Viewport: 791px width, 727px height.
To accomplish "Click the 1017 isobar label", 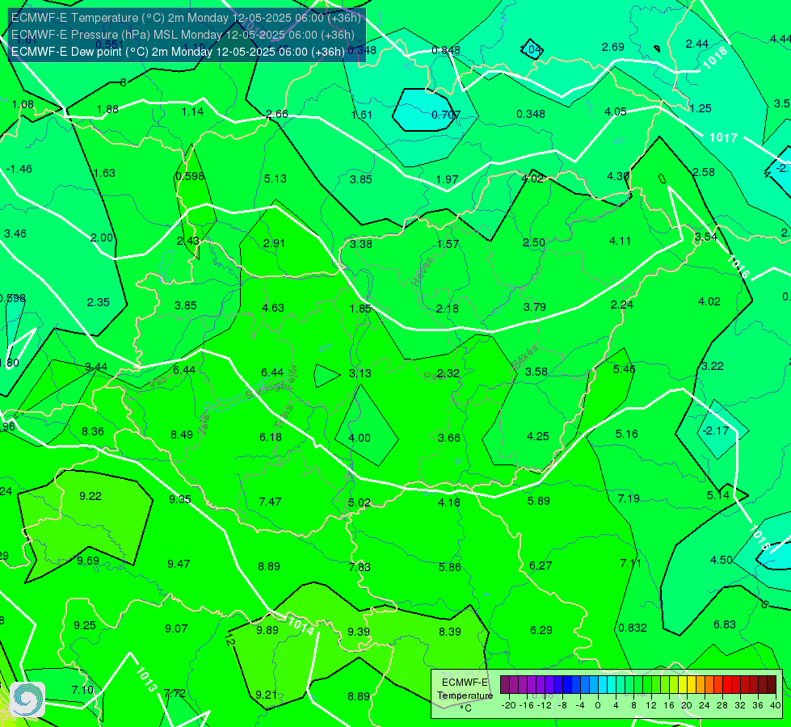I will tap(723, 138).
